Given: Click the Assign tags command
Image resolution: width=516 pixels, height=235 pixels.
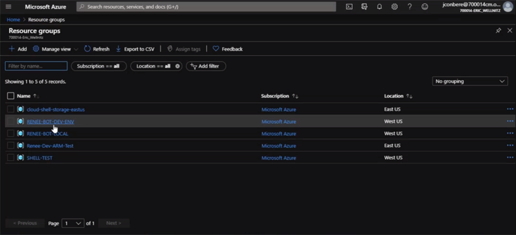Looking at the screenshot, I should (183, 49).
